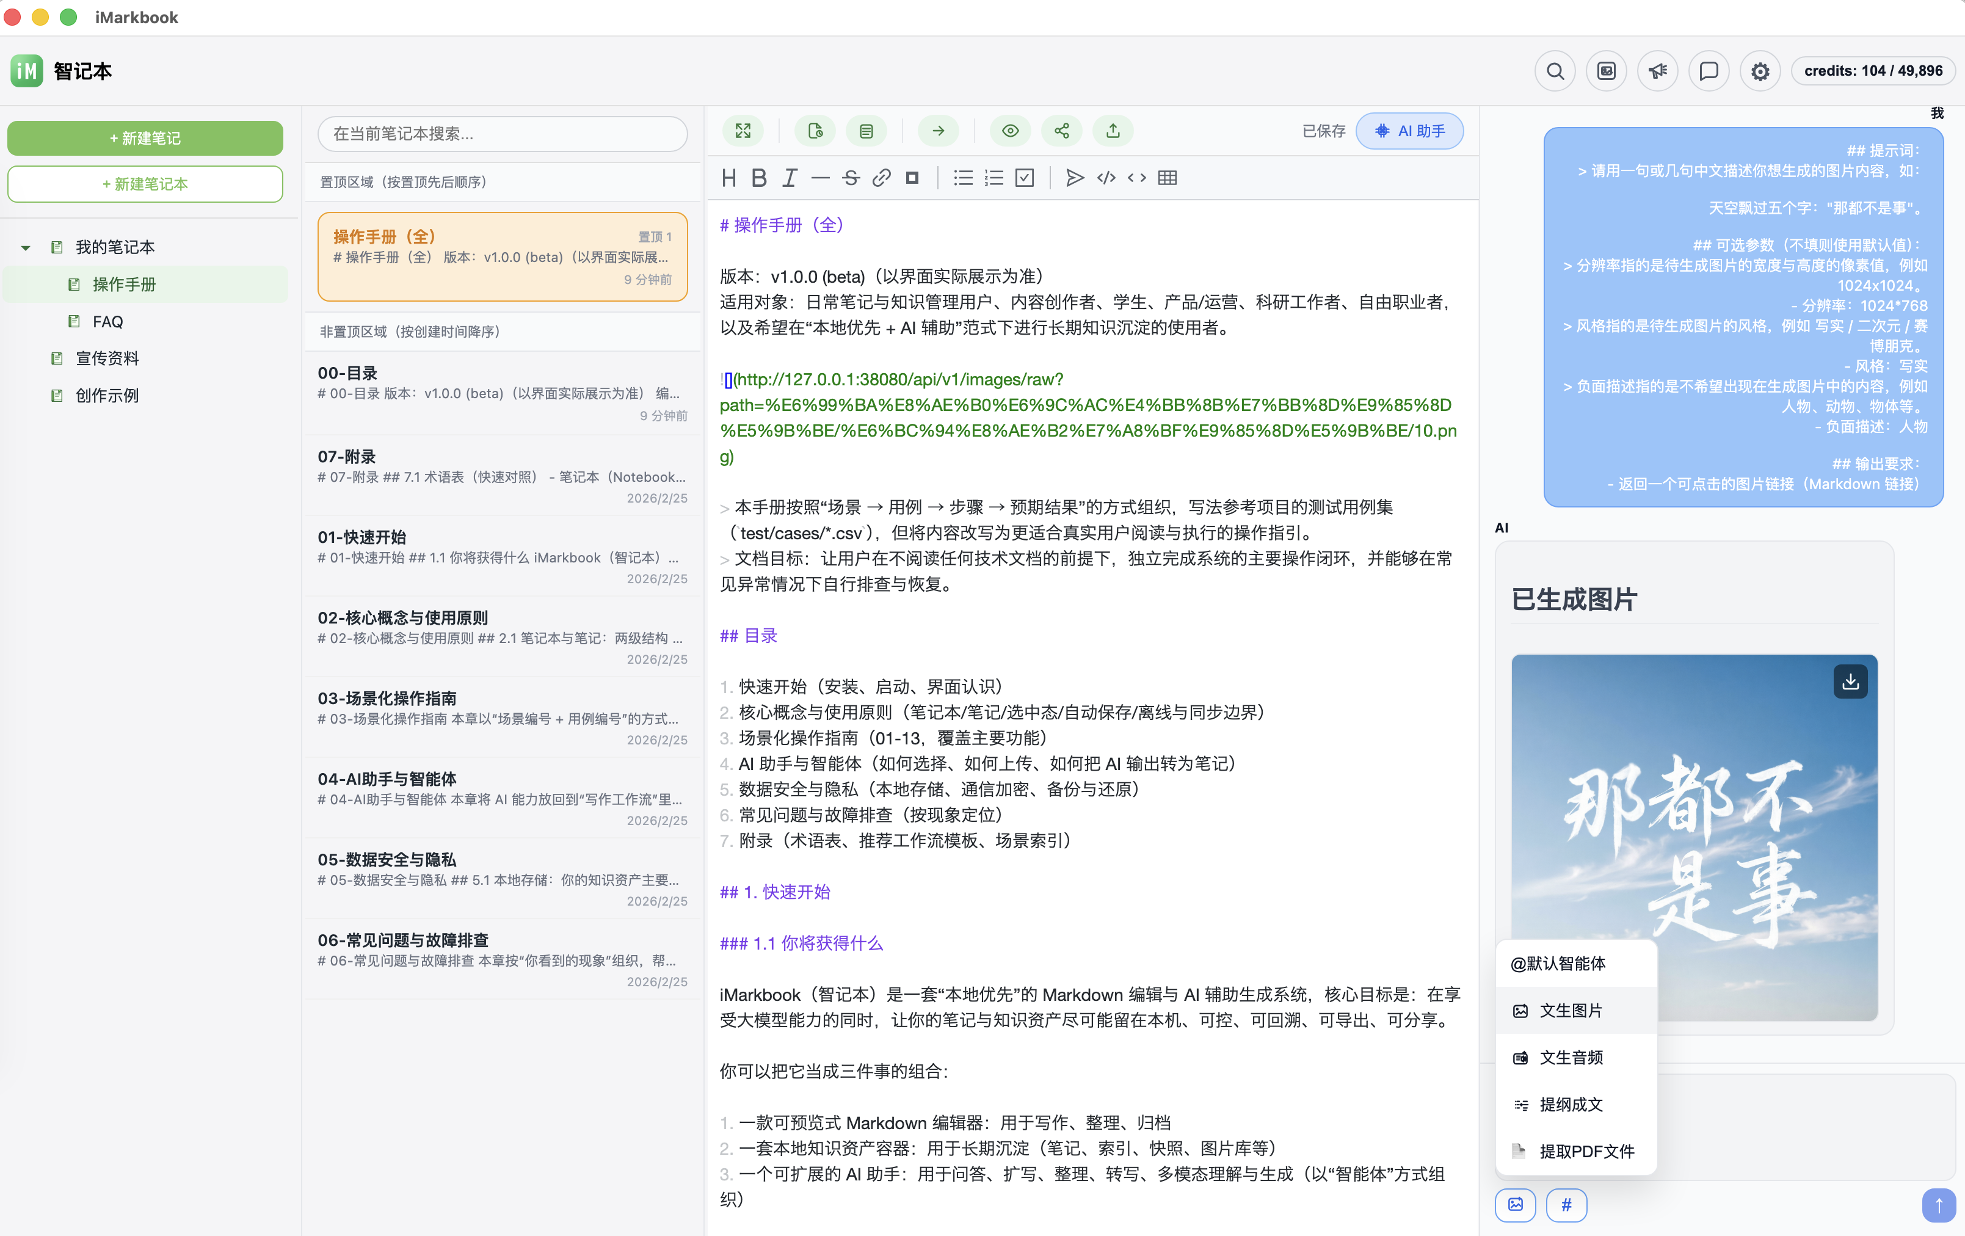Apply strikethrough formatting
The width and height of the screenshot is (1965, 1236).
coord(851,178)
